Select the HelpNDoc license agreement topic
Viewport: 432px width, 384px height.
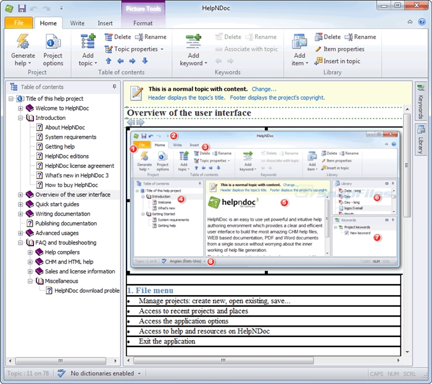pyautogui.click(x=80, y=166)
